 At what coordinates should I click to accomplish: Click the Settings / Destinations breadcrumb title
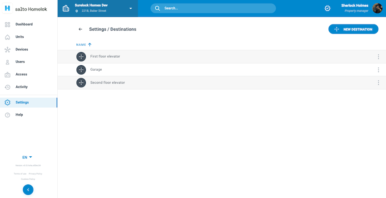113,29
